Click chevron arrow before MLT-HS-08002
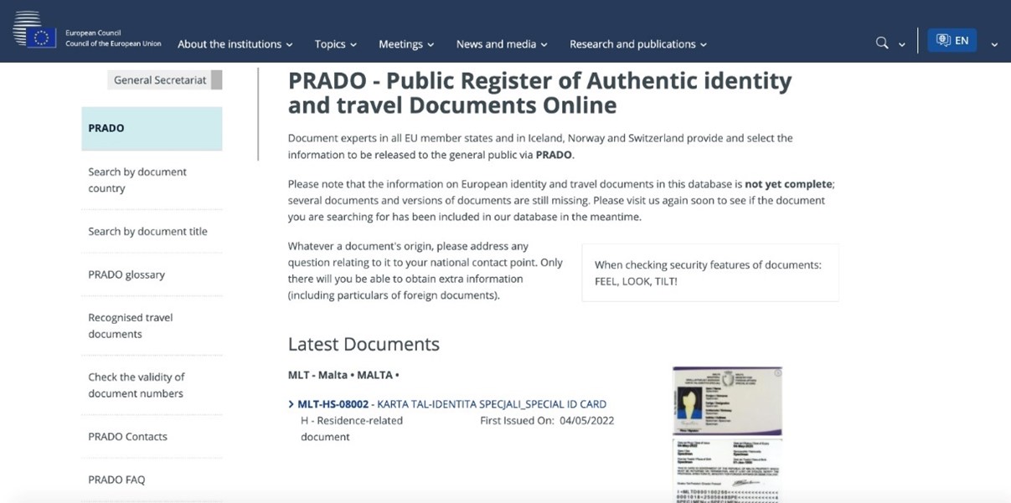 coord(291,404)
